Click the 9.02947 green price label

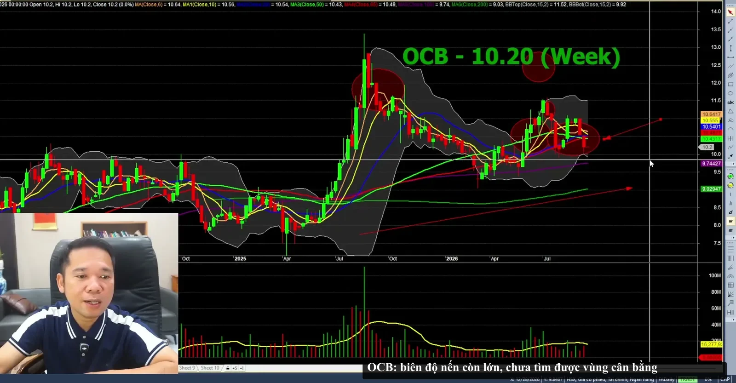tap(711, 189)
